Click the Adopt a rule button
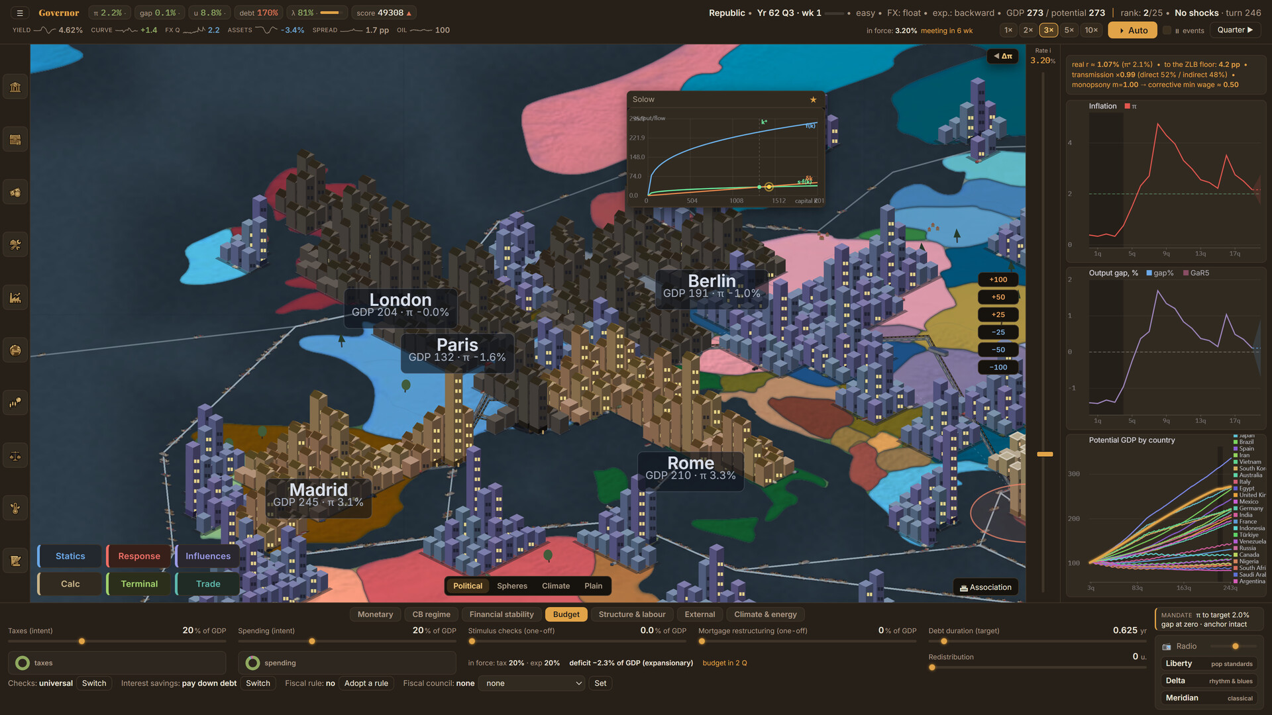This screenshot has width=1272, height=715. pos(366,683)
